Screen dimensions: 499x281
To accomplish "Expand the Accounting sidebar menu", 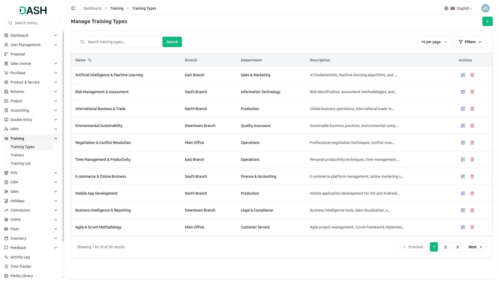I will click(31, 110).
